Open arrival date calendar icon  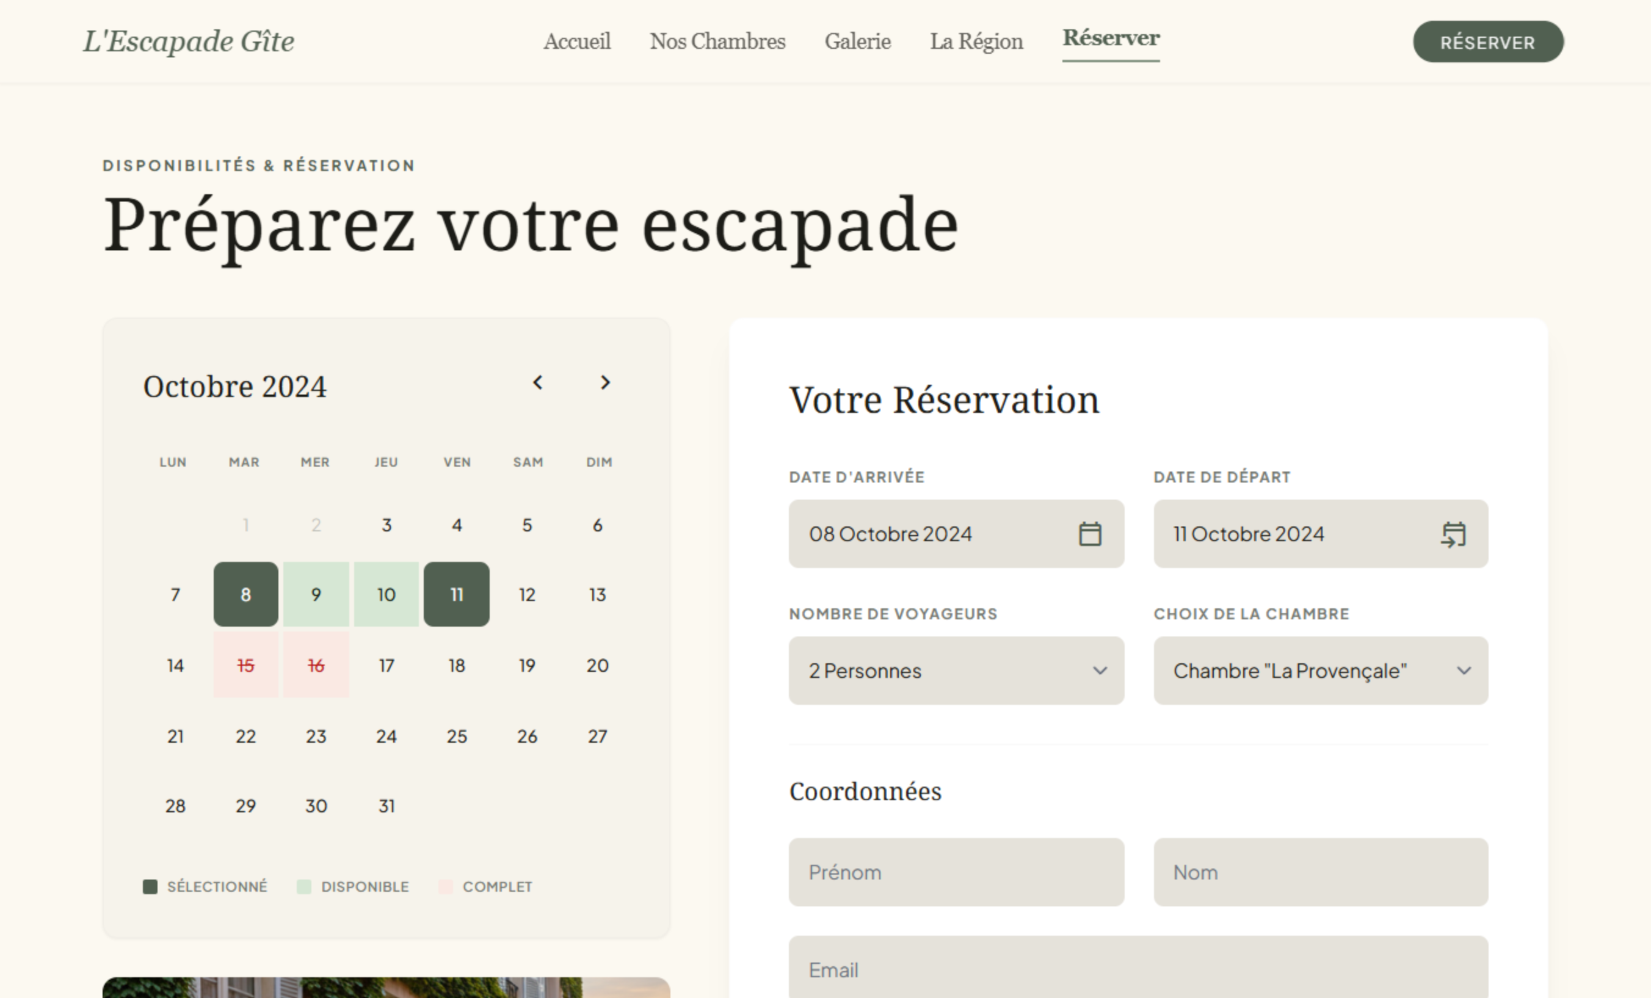click(1089, 534)
